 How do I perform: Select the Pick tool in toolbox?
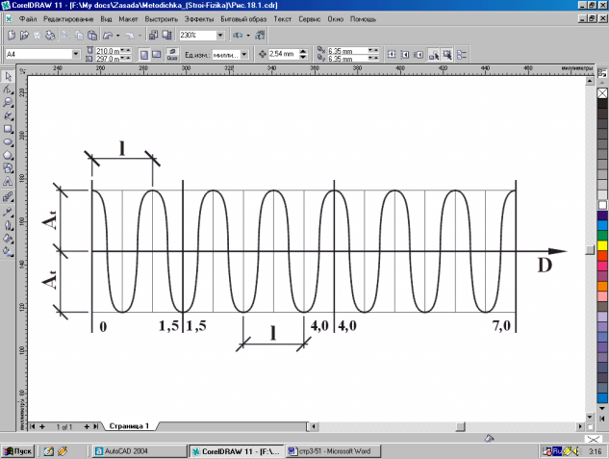[8, 75]
